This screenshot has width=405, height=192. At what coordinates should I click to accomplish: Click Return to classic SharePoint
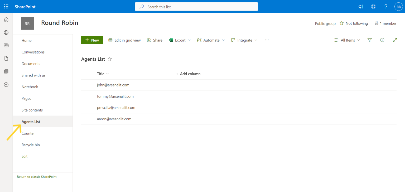37,176
